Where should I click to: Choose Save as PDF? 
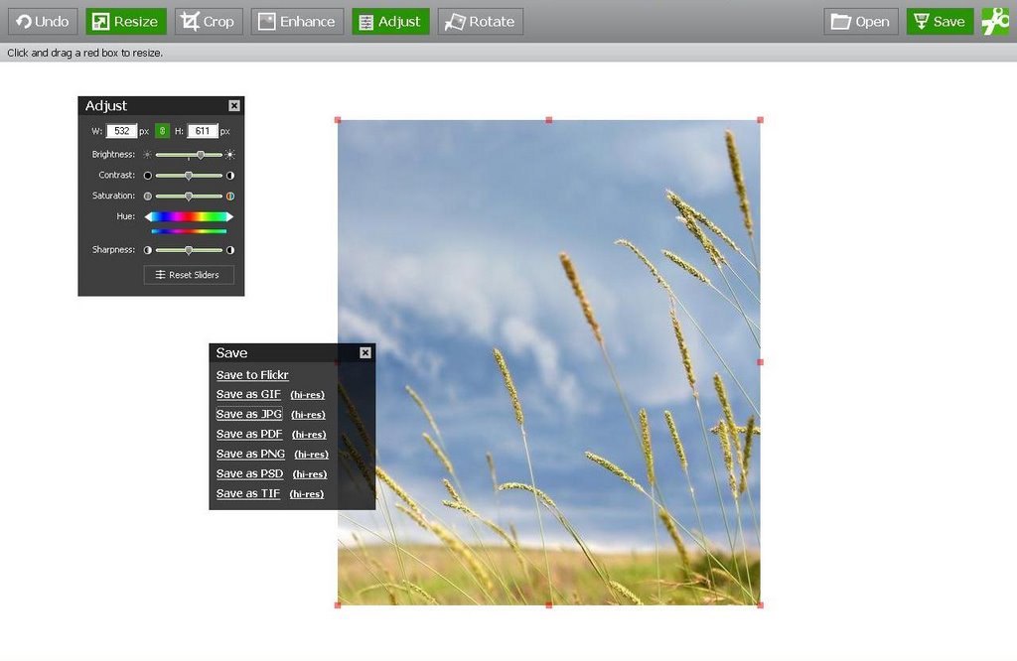click(249, 434)
